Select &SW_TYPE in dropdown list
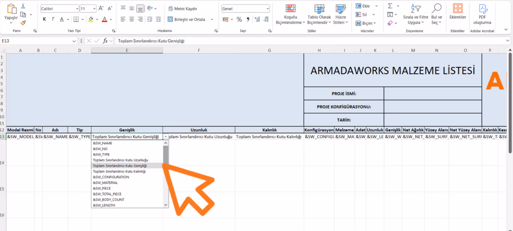Screen dimensions: 513x231 [101, 154]
